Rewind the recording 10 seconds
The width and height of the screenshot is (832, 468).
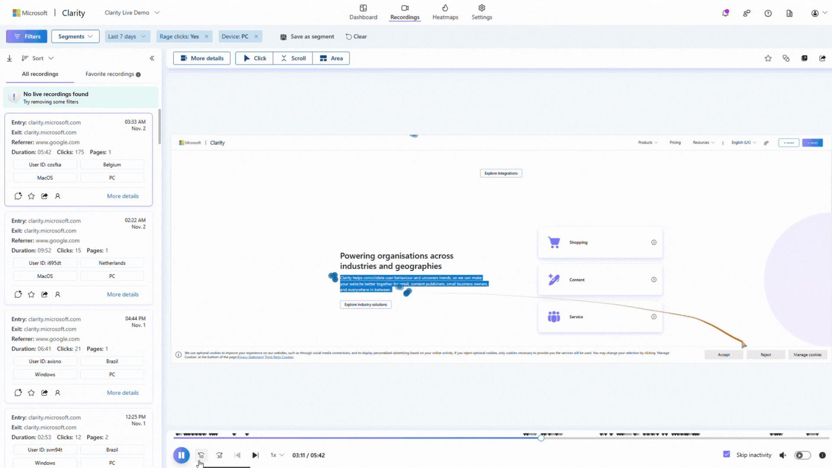201,455
